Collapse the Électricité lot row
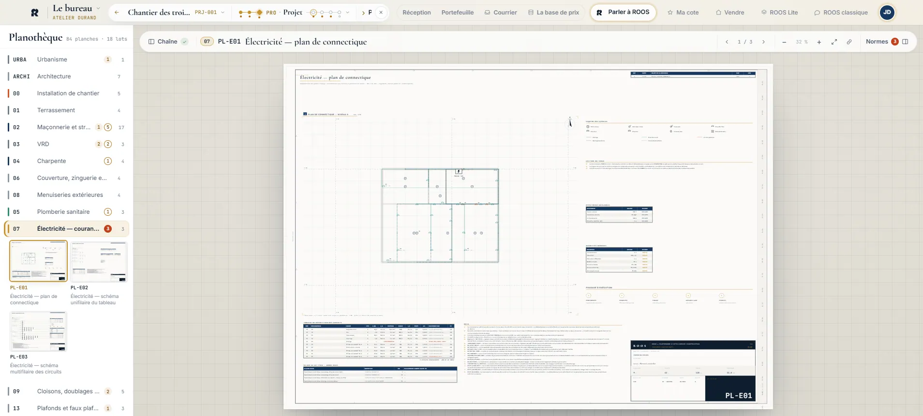Screen dimensions: 923x416 pos(67,229)
